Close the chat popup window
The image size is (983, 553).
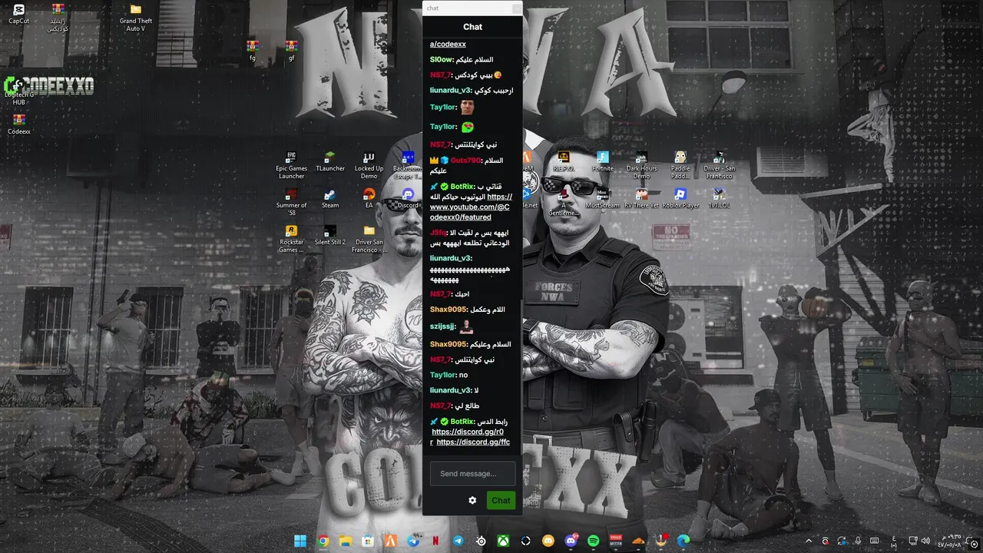[x=516, y=8]
